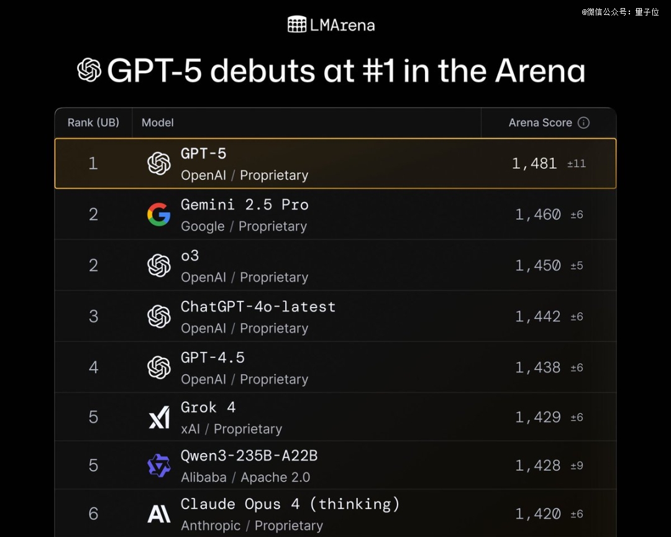This screenshot has width=671, height=537.
Task: Click the Claude Opus 4 (thinking) entry
Action: coord(290,504)
